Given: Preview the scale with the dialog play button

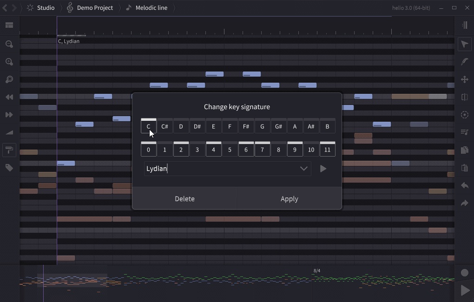Looking at the screenshot, I should (x=323, y=169).
